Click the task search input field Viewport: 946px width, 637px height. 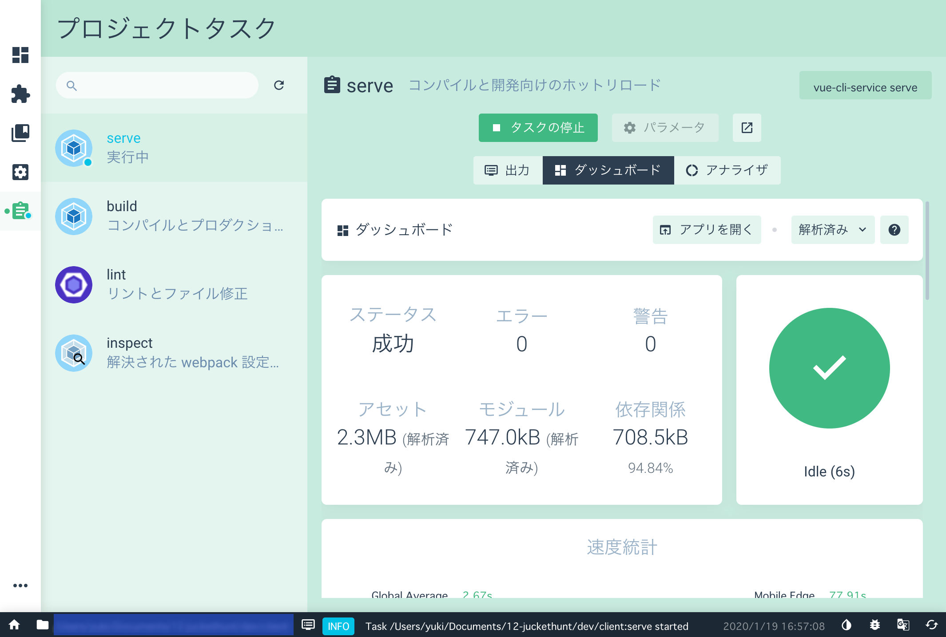(x=164, y=85)
